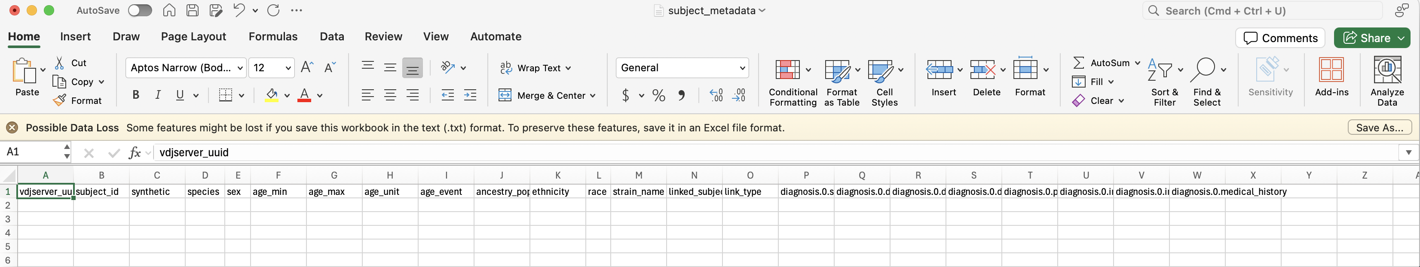Apply the yellow fill color bucket
This screenshot has width=1420, height=267.
click(x=271, y=95)
